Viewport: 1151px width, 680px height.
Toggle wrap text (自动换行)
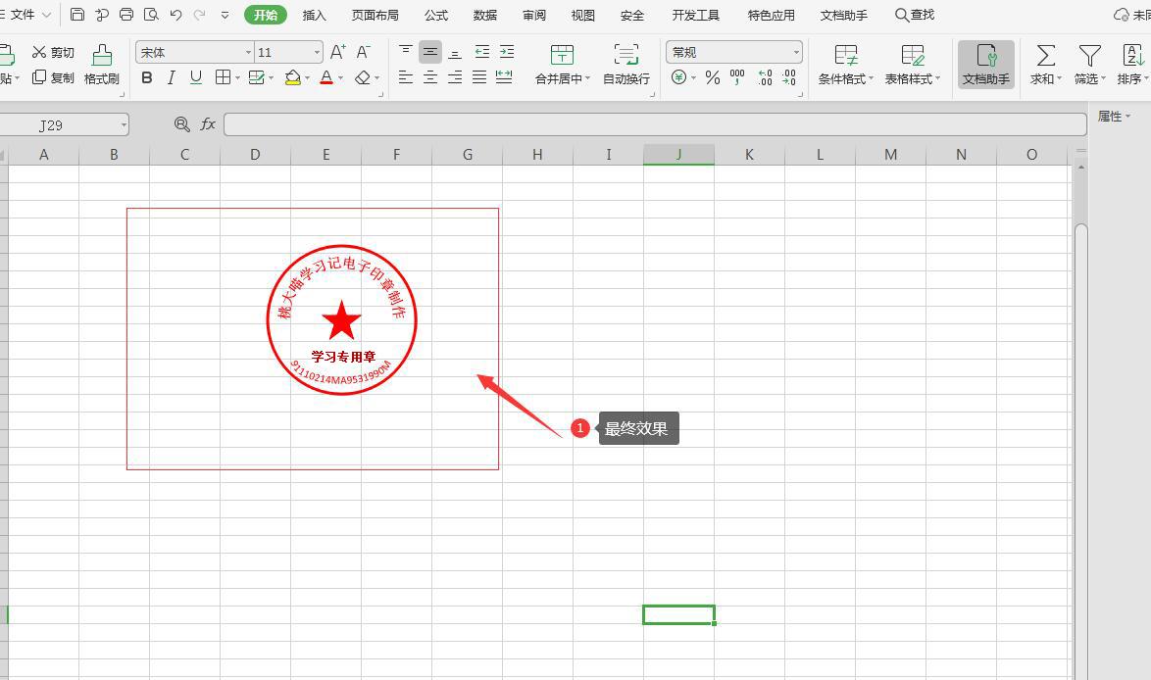(626, 64)
